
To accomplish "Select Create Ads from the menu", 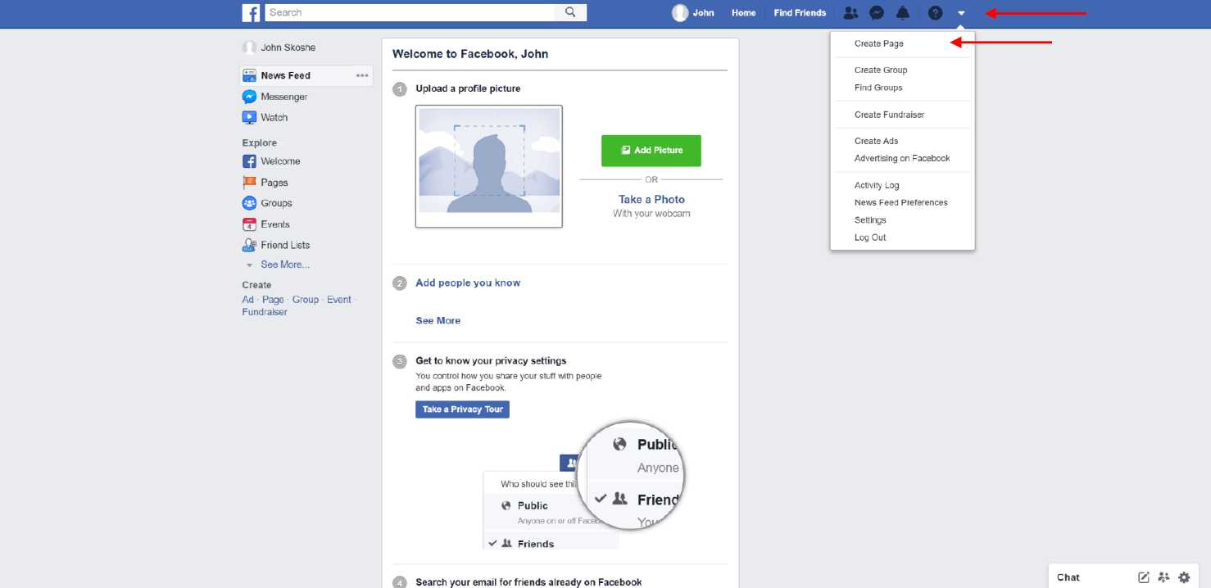I will click(x=876, y=141).
